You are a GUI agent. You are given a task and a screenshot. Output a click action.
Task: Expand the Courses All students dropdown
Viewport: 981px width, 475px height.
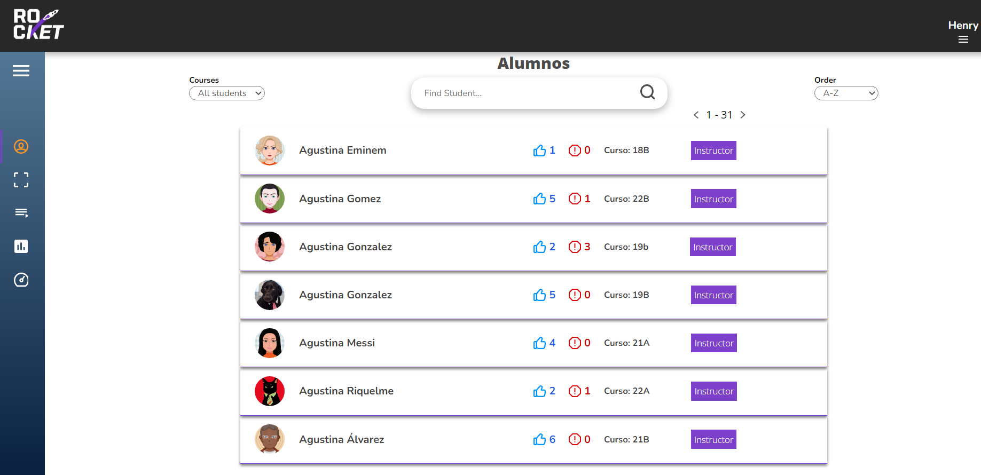(x=227, y=93)
